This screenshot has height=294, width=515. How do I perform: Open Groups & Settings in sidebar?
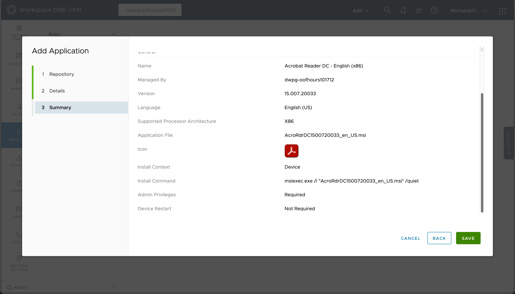click(19, 263)
